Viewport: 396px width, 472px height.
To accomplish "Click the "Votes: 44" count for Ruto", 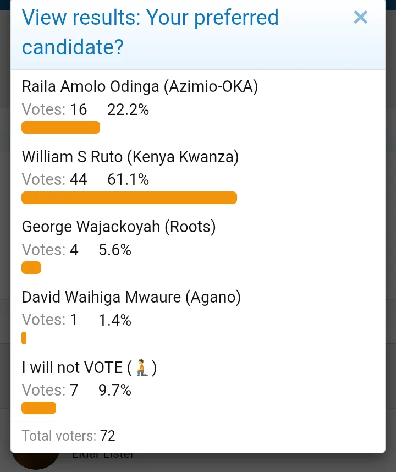I will tap(54, 179).
